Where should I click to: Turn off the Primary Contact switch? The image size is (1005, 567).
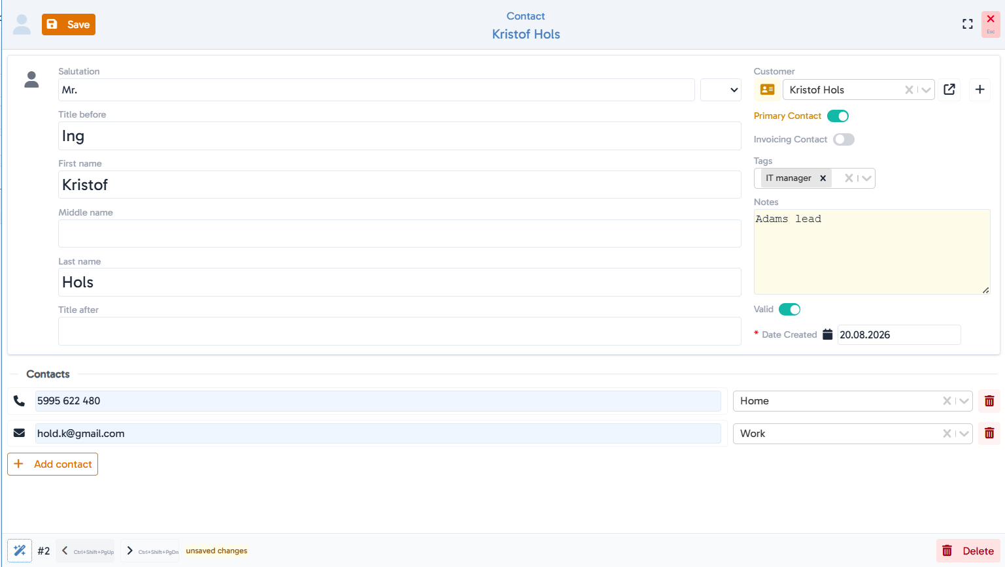[838, 116]
